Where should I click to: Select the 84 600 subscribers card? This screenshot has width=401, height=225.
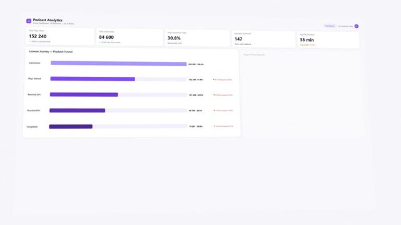[x=129, y=37]
